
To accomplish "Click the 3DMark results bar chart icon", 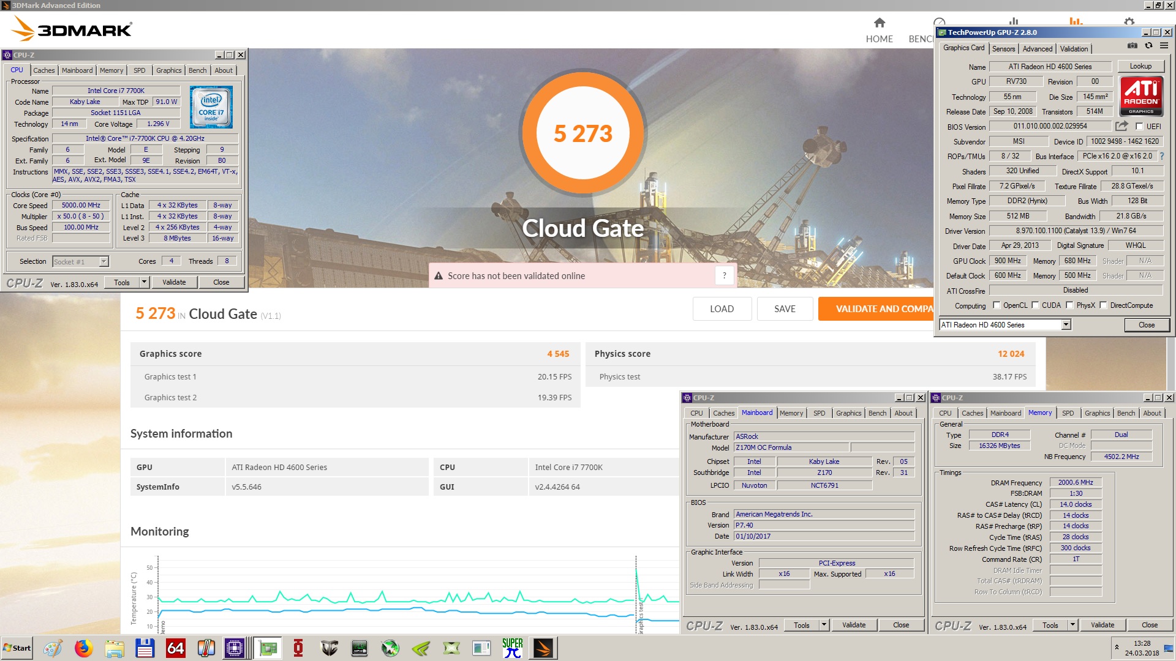I will pos(1076,22).
